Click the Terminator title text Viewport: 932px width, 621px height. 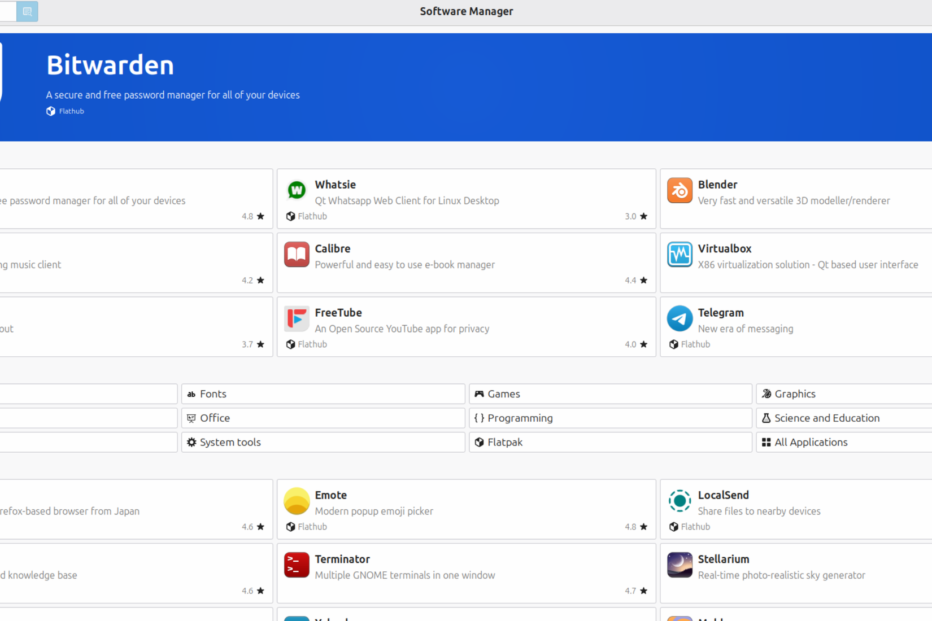342,559
